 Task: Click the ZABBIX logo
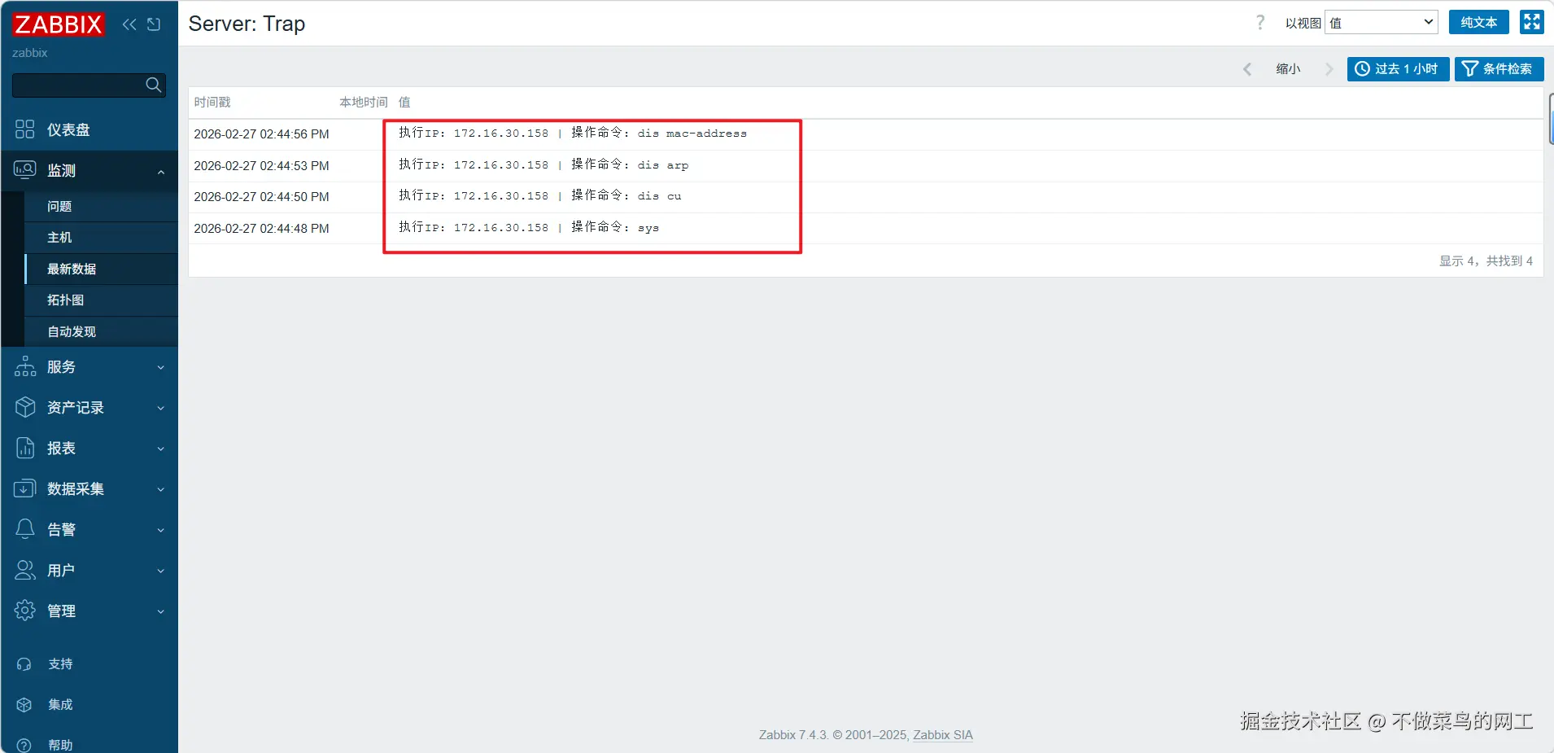pyautogui.click(x=58, y=24)
